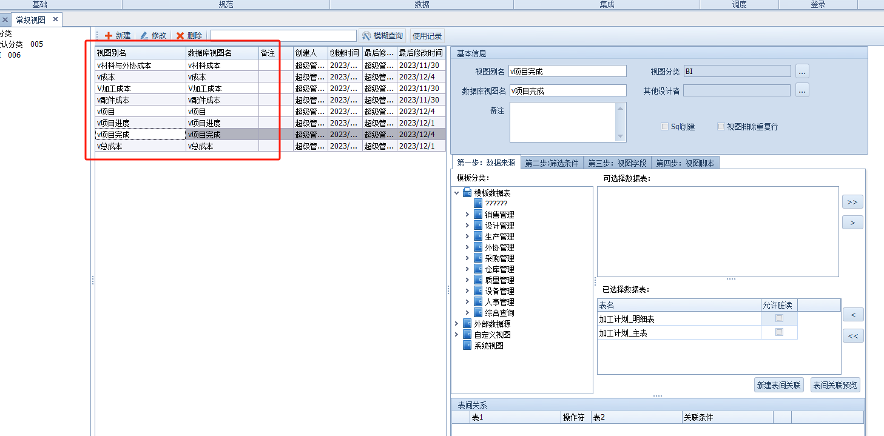Switch to the 第二步:筛选条件 tab
This screenshot has height=436, width=884.
coord(552,163)
